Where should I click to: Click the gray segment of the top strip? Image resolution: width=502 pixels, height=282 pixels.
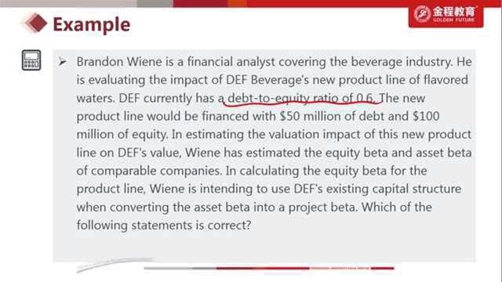click(155, 3)
